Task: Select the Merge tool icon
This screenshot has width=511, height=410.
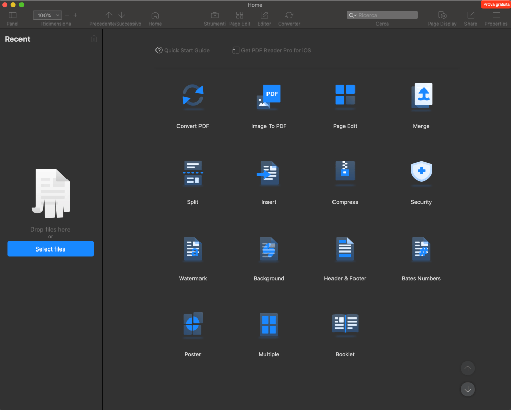Action: coord(421,97)
